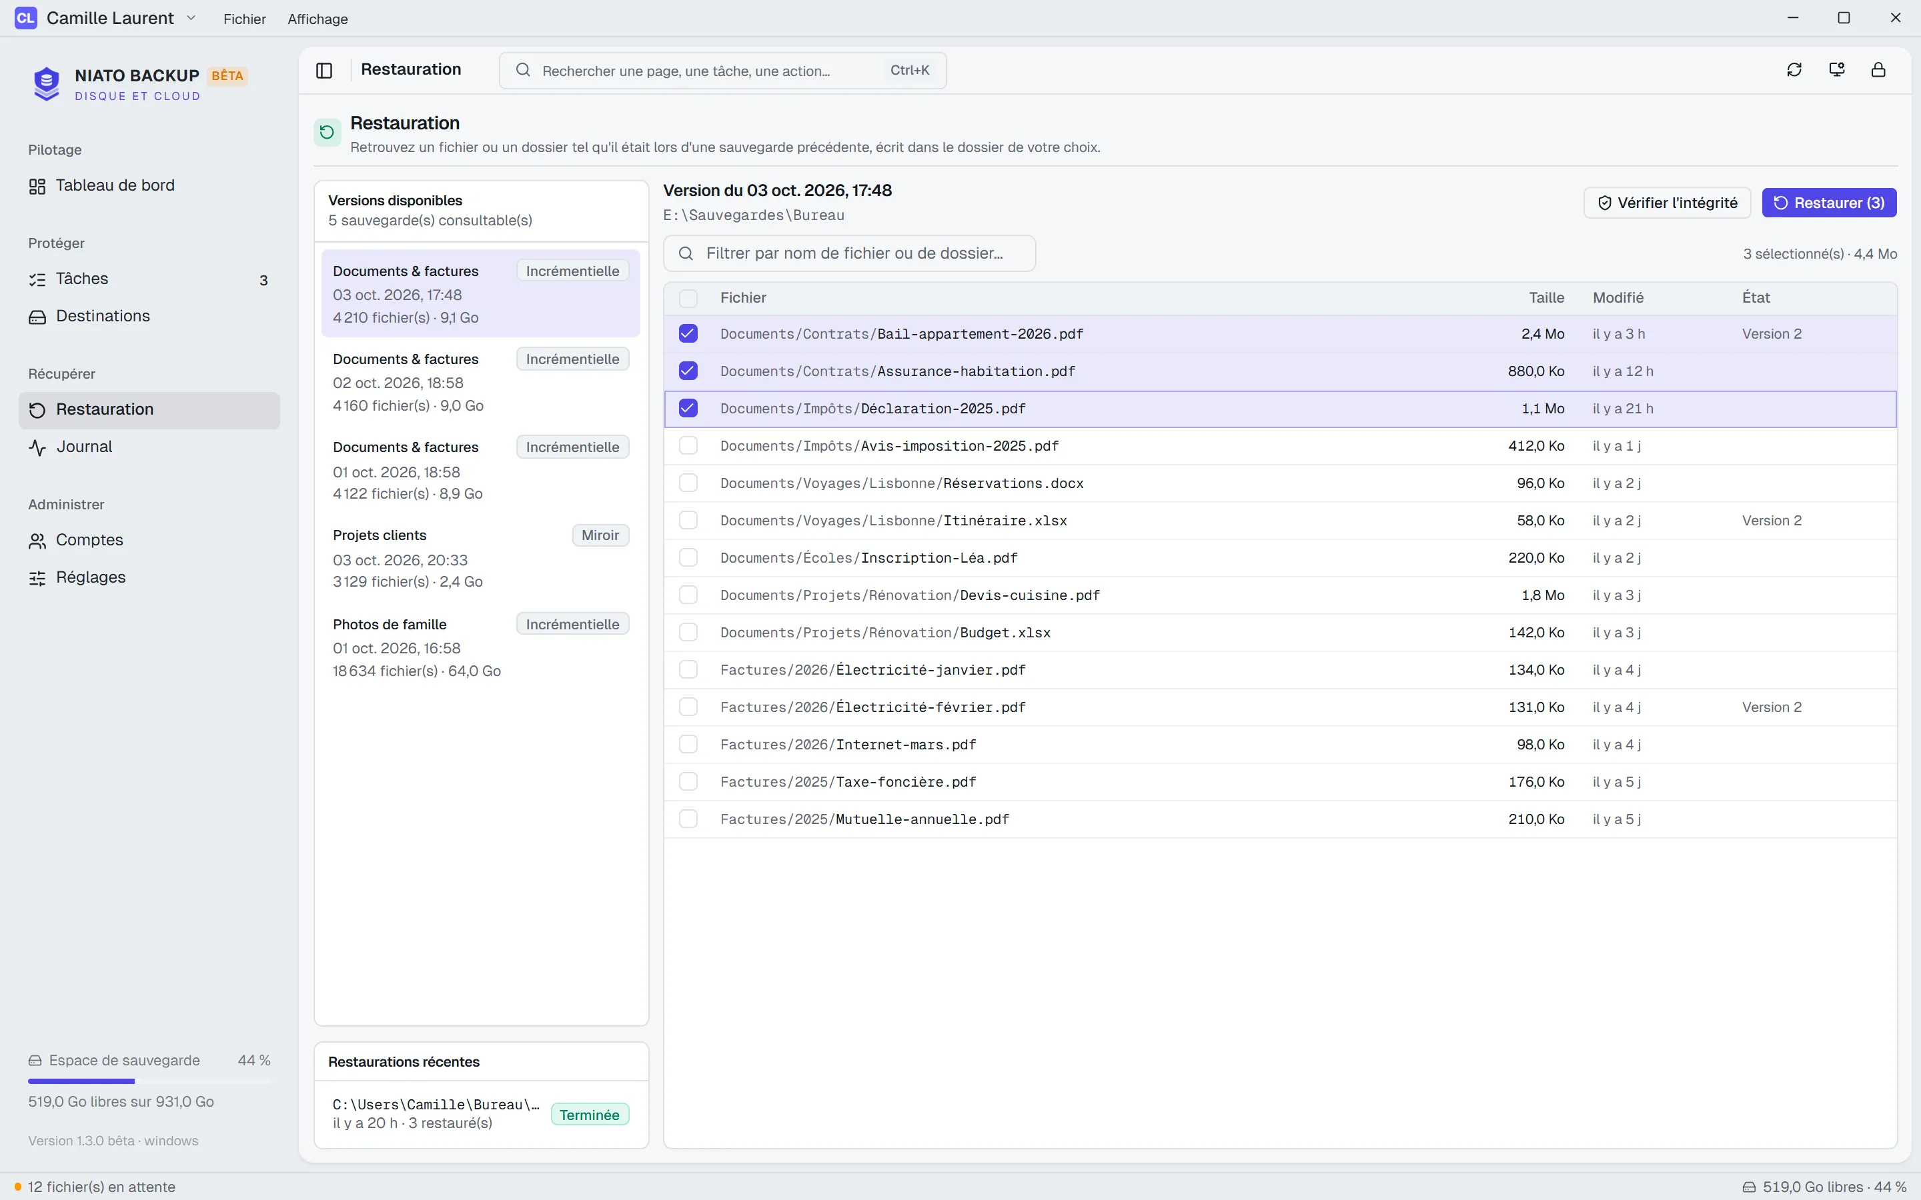
Task: Open the recent restoration marked Terminée
Action: click(480, 1113)
